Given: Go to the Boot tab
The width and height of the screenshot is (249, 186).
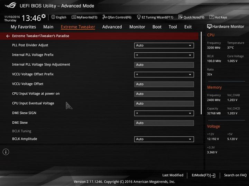Looking at the screenshot, I should 157,27.
